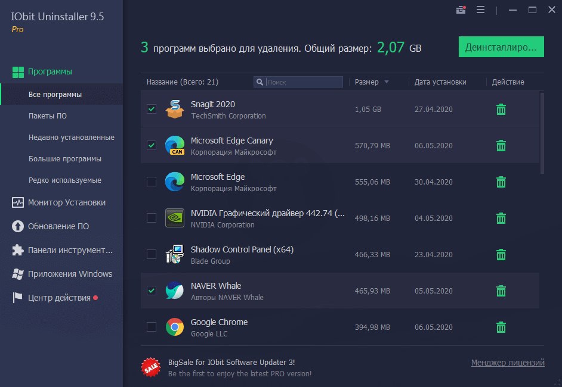Open the Пакеты ПО sidebar item
The image size is (562, 387).
[x=48, y=116]
